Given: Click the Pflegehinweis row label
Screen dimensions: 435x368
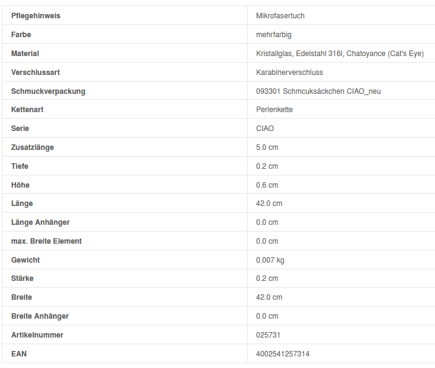Looking at the screenshot, I should point(35,16).
